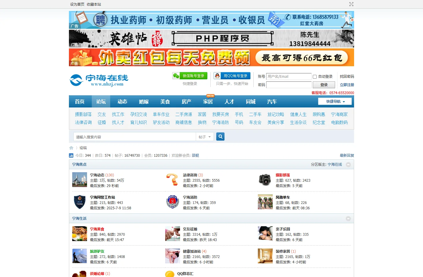This screenshot has width=423, height=277.
Task: Go to the 首页 nav tab
Action: point(80,102)
